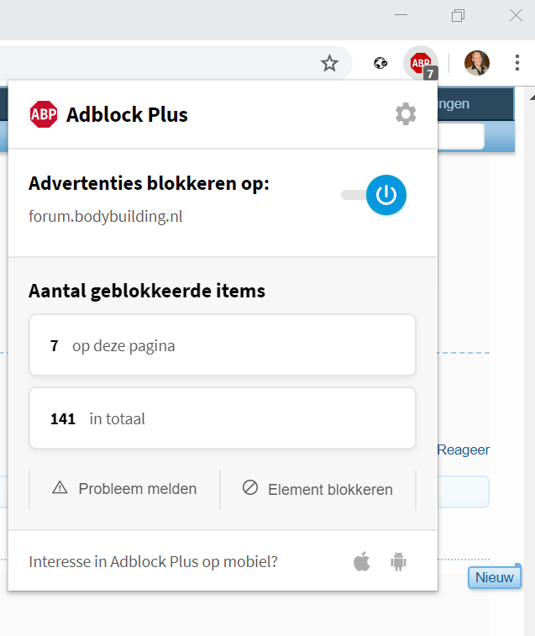Click the 'Reageer' link
535x636 pixels.
[x=464, y=450]
